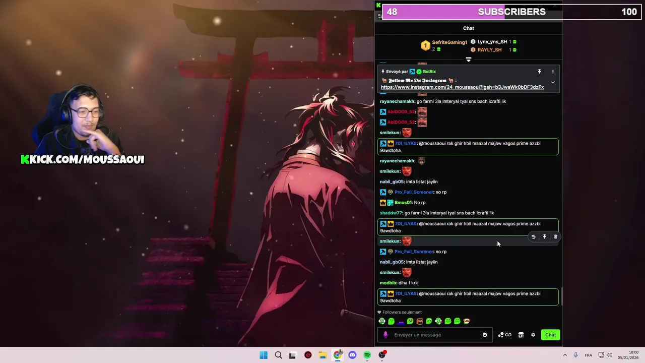
Task: Click username Bmos01 in chat
Action: [x=403, y=203]
